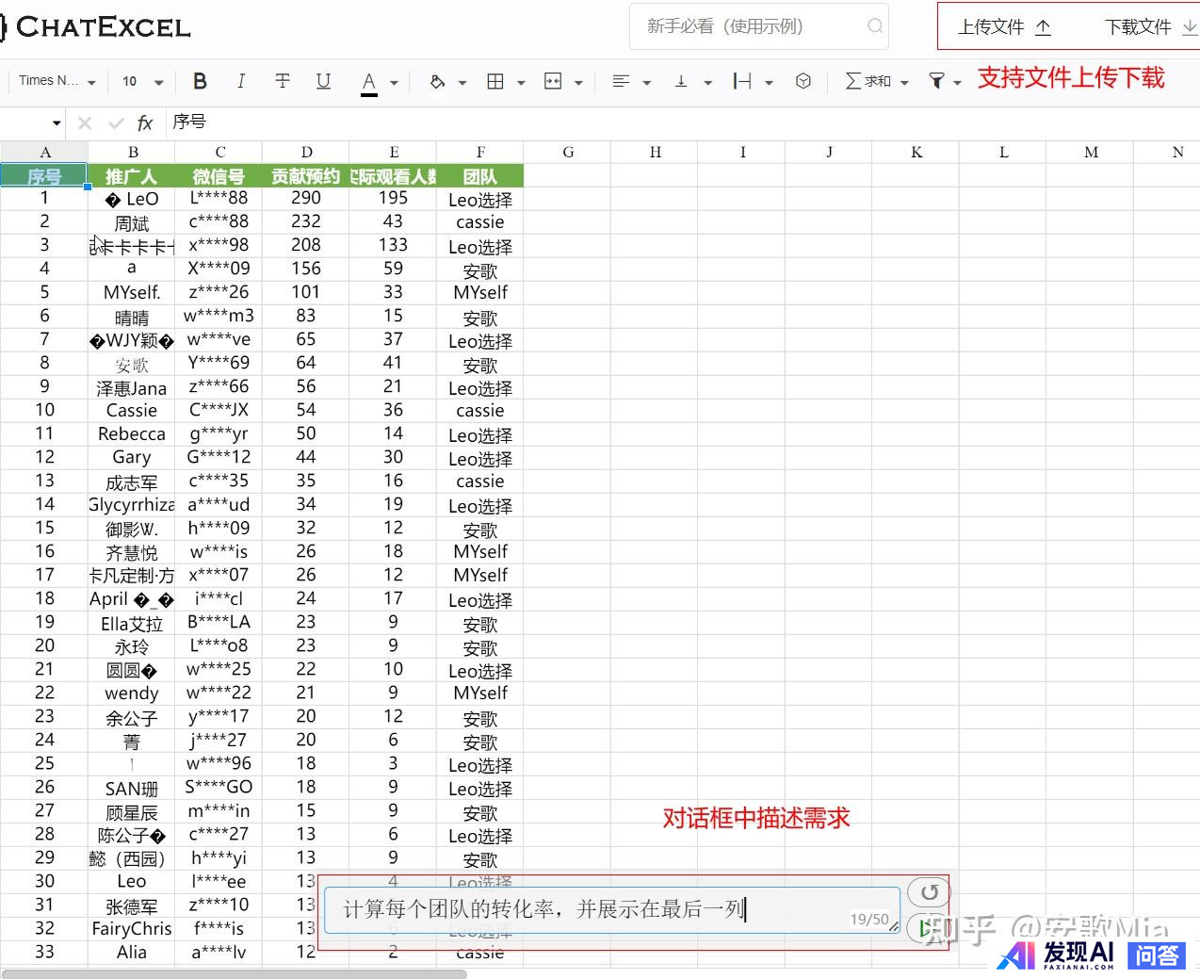Focus the 新手必看 search field
This screenshot has height=979, width=1200.
[x=759, y=26]
